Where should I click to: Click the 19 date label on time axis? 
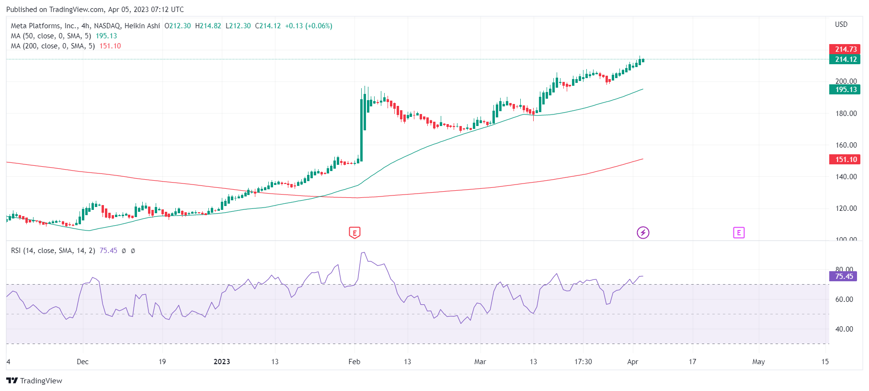pos(162,362)
